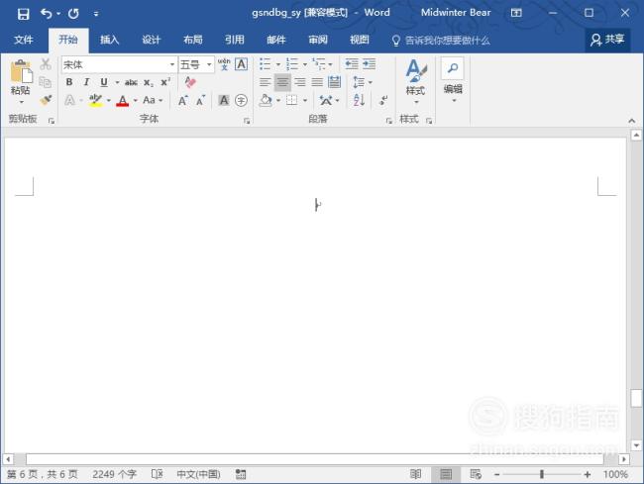This screenshot has width=644, height=484.
Task: Switch to the 插入 (Insert) tab
Action: click(x=109, y=40)
